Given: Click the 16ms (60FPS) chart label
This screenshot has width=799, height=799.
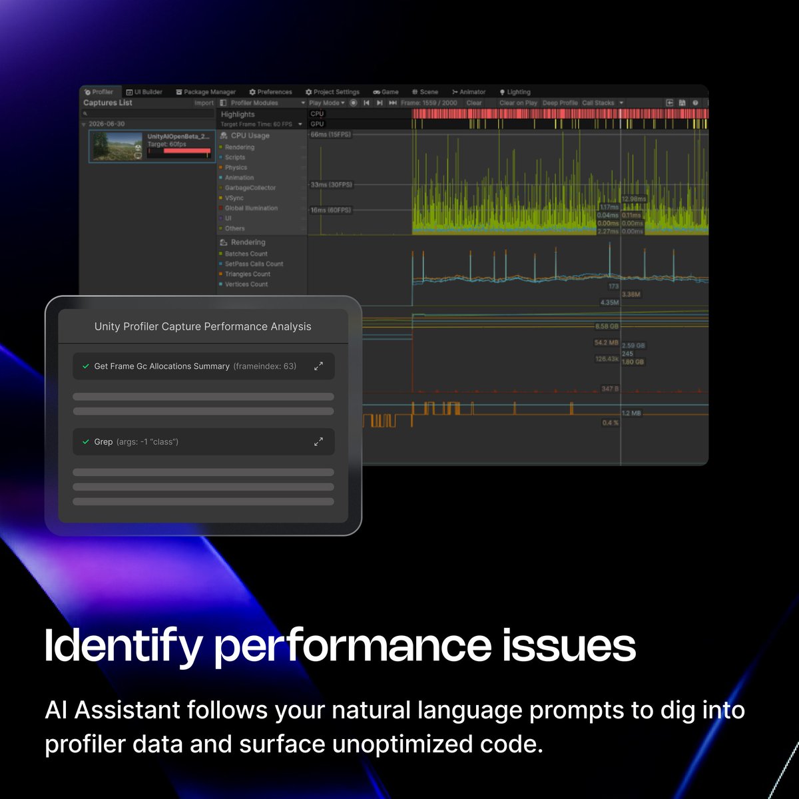Looking at the screenshot, I should click(331, 210).
